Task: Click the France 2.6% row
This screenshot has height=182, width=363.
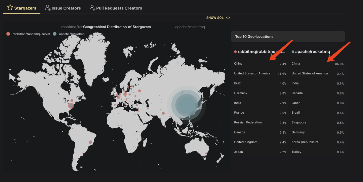Action: point(260,113)
